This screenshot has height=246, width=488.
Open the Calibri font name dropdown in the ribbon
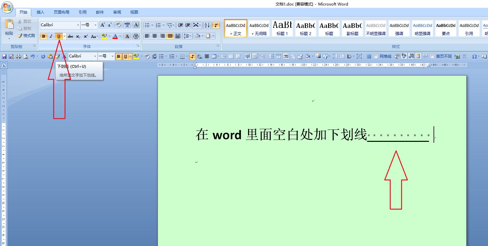[x=78, y=25]
